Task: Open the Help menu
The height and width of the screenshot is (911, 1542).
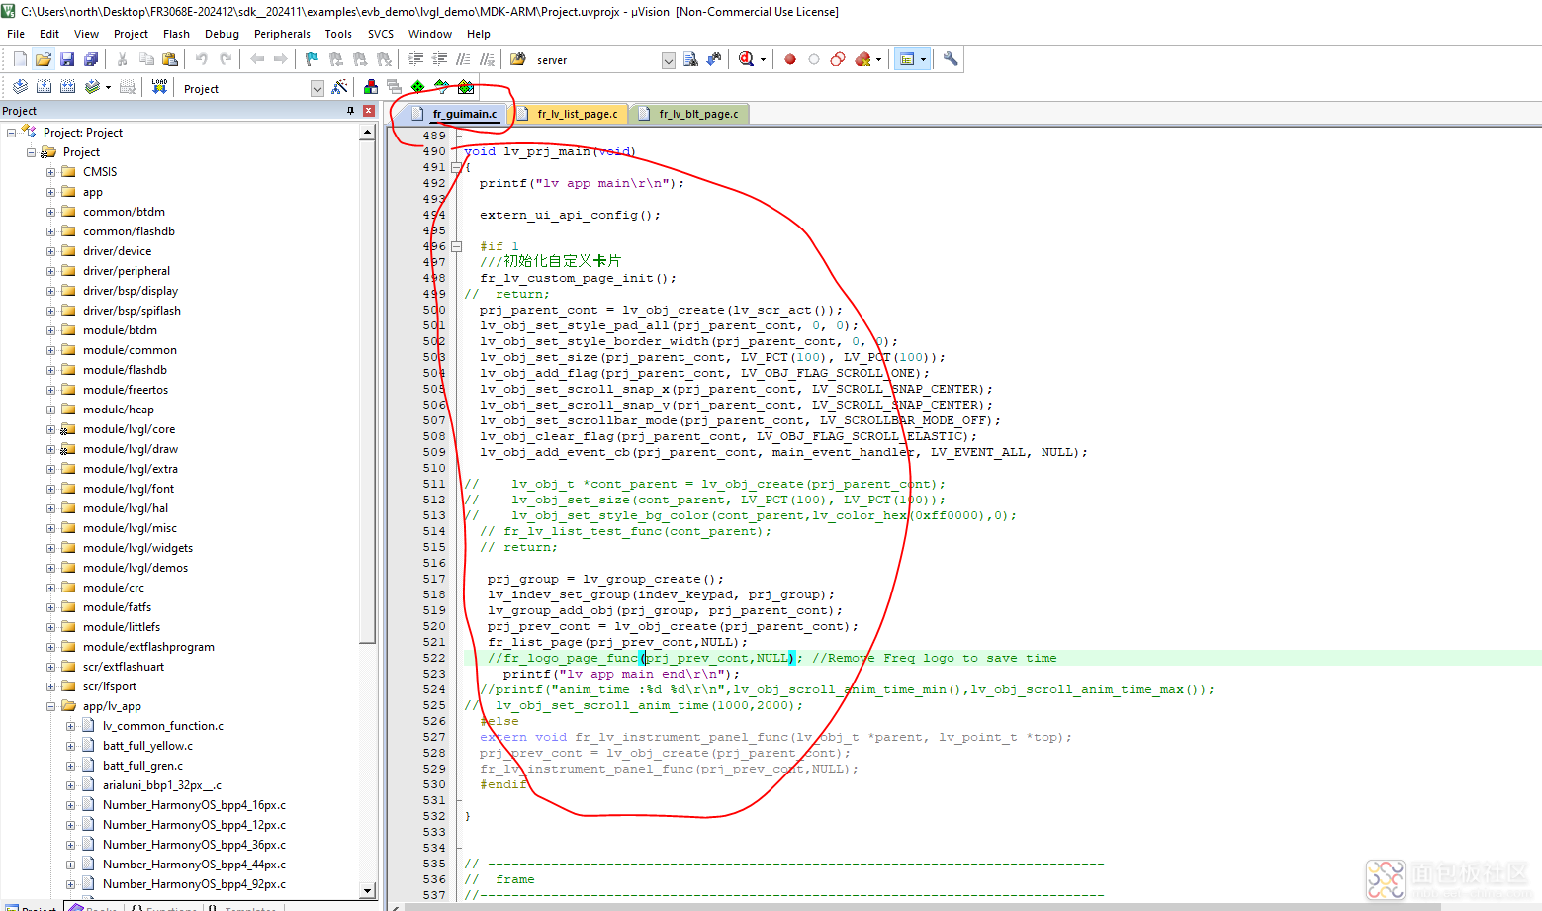Action: [x=479, y=34]
